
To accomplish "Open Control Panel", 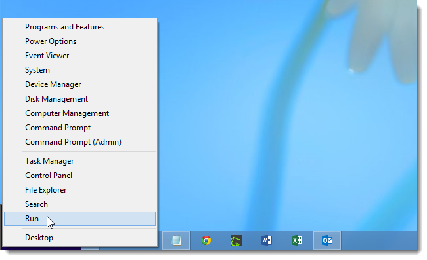I will click(79, 176).
